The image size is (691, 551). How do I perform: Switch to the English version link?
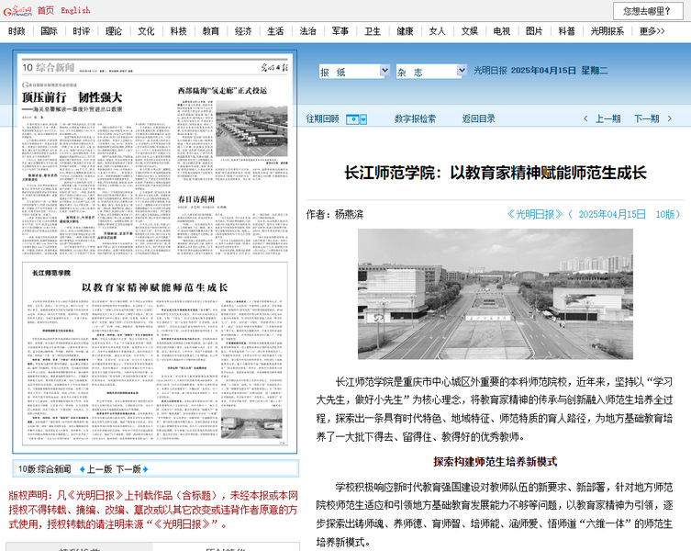(x=75, y=10)
